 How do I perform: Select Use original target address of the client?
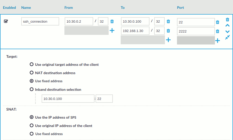[32, 65]
